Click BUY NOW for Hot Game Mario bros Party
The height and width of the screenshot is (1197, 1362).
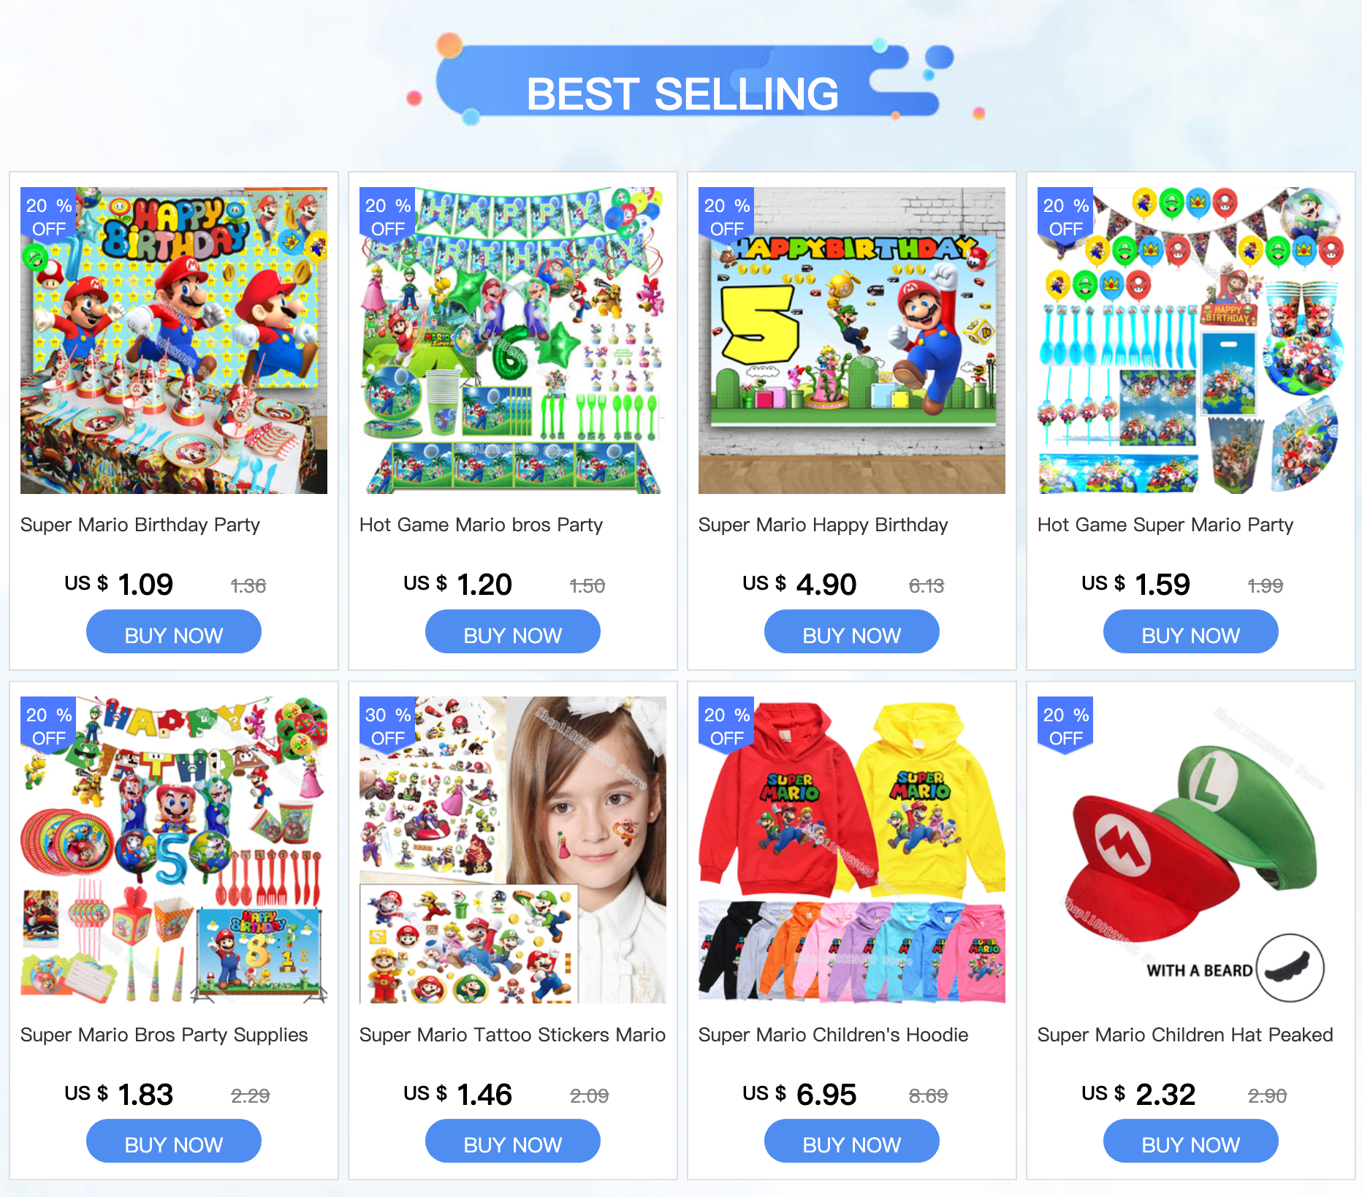(x=513, y=632)
